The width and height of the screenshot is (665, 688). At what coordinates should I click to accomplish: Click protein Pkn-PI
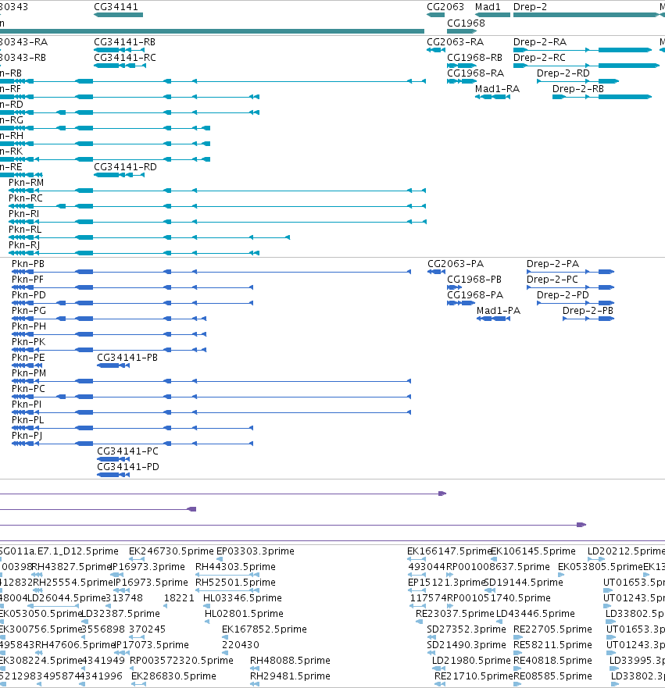[x=27, y=405]
